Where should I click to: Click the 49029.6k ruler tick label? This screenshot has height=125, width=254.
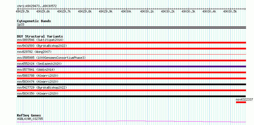pyautogui.click(x=43, y=11)
